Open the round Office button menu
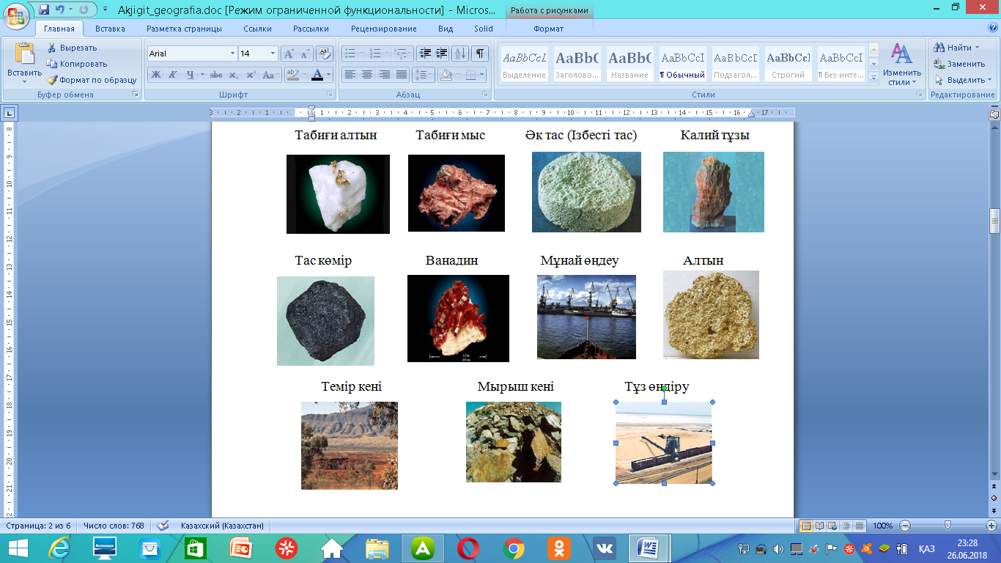1001x563 pixels. [x=18, y=15]
